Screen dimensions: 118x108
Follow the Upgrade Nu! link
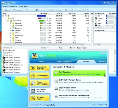pyautogui.click(x=51, y=105)
